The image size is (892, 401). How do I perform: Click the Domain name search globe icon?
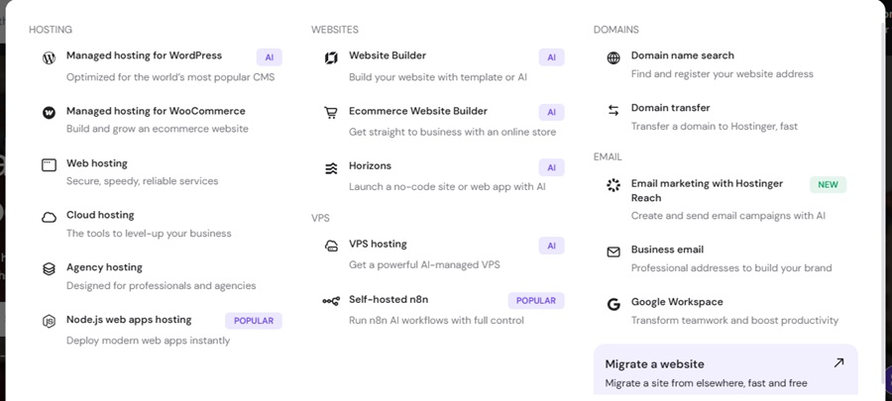click(x=613, y=57)
